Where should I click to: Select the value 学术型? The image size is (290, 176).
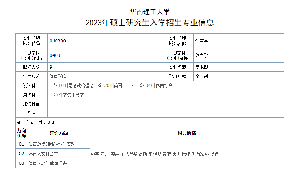tap(201, 67)
